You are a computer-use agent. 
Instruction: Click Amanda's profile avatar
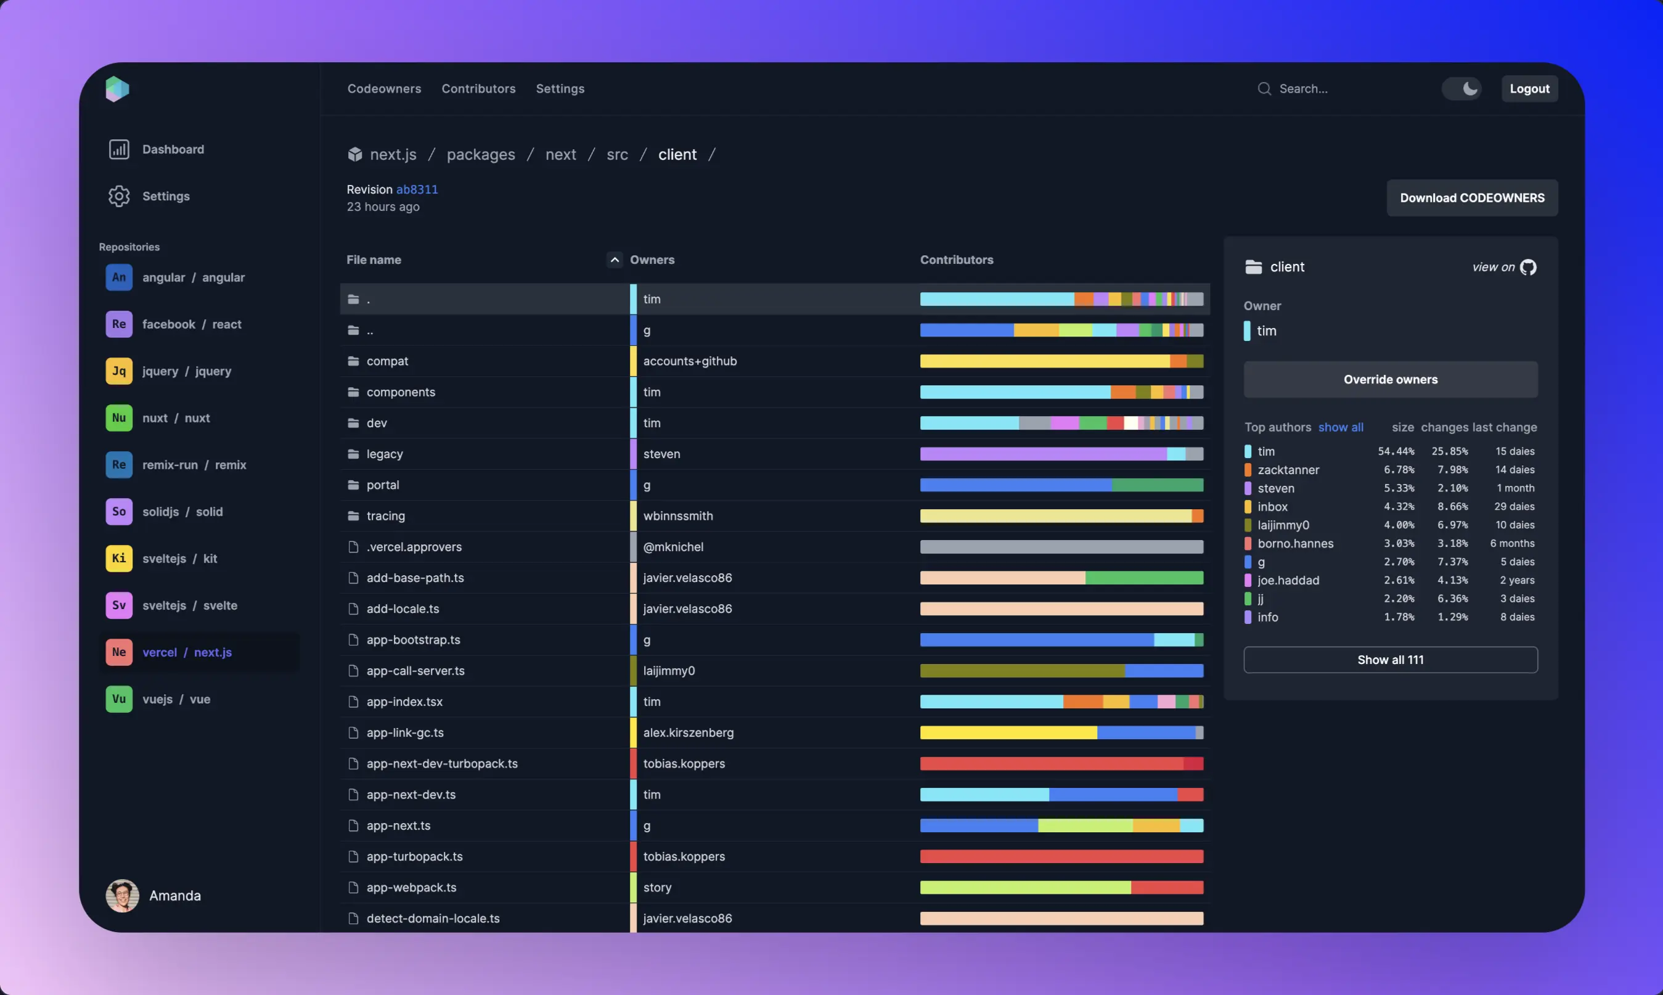[x=122, y=896]
